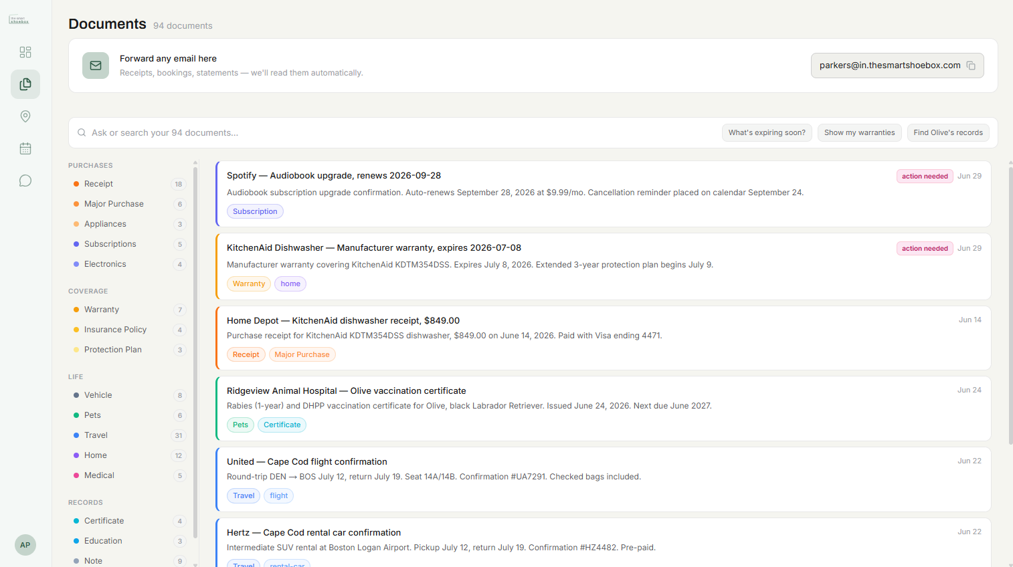Click action needed badge on Spotify document

925,177
